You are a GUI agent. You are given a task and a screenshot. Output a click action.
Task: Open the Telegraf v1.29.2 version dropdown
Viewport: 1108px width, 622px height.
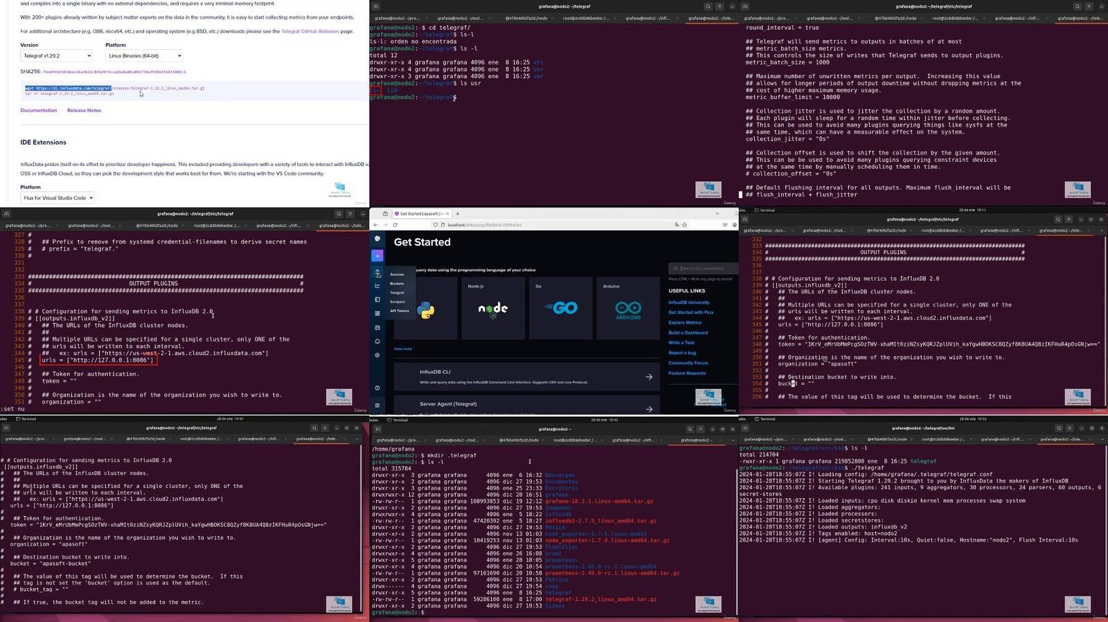[57, 55]
